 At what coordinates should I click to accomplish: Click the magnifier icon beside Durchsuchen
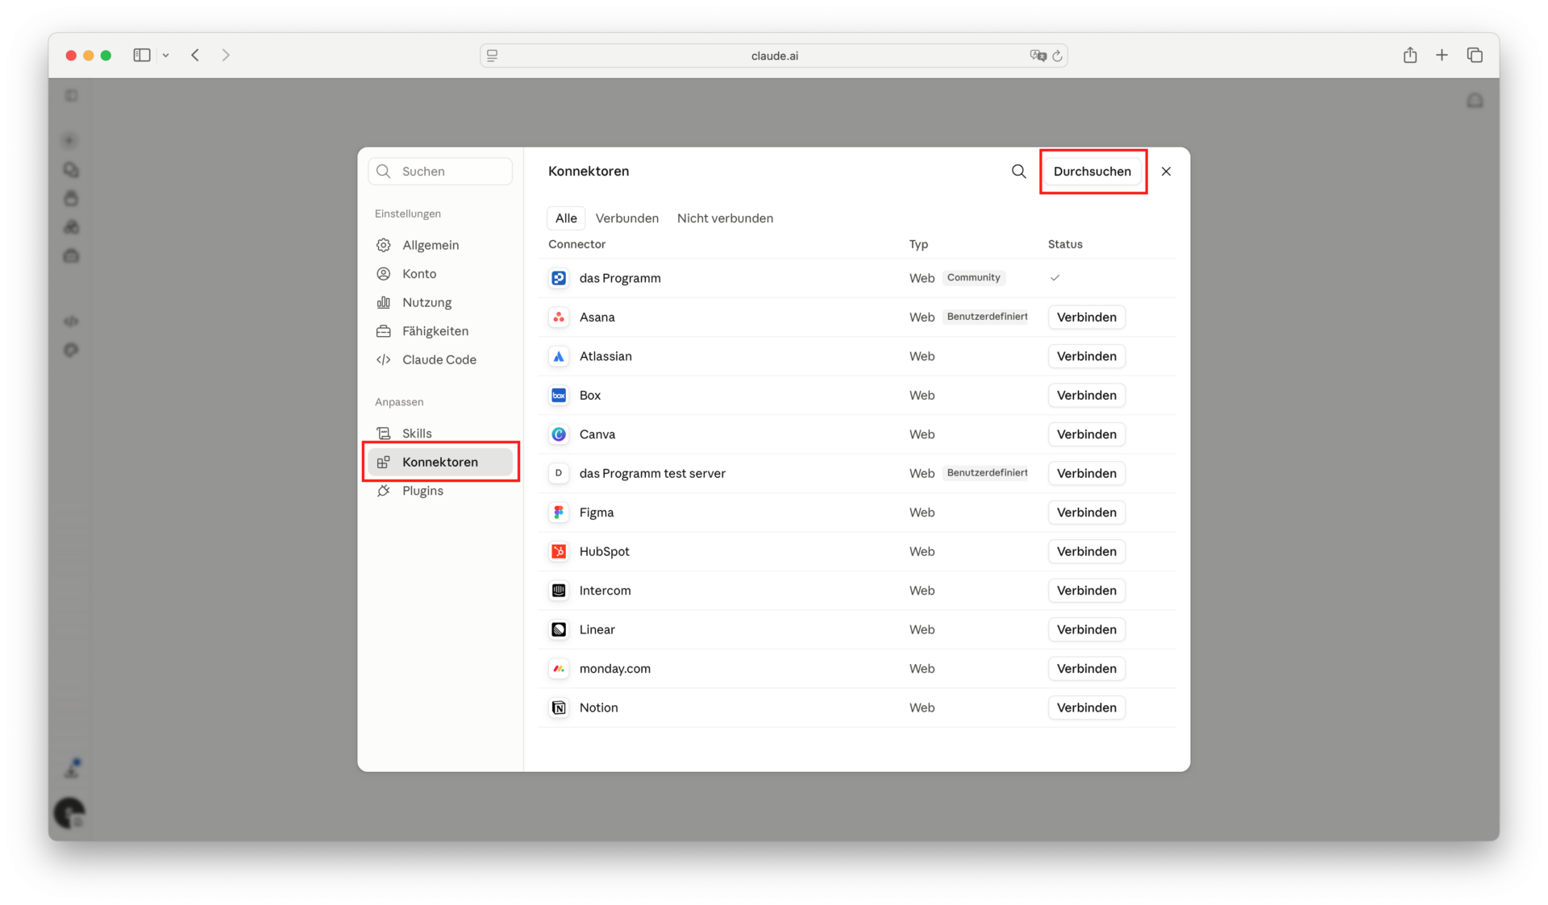(x=1019, y=171)
